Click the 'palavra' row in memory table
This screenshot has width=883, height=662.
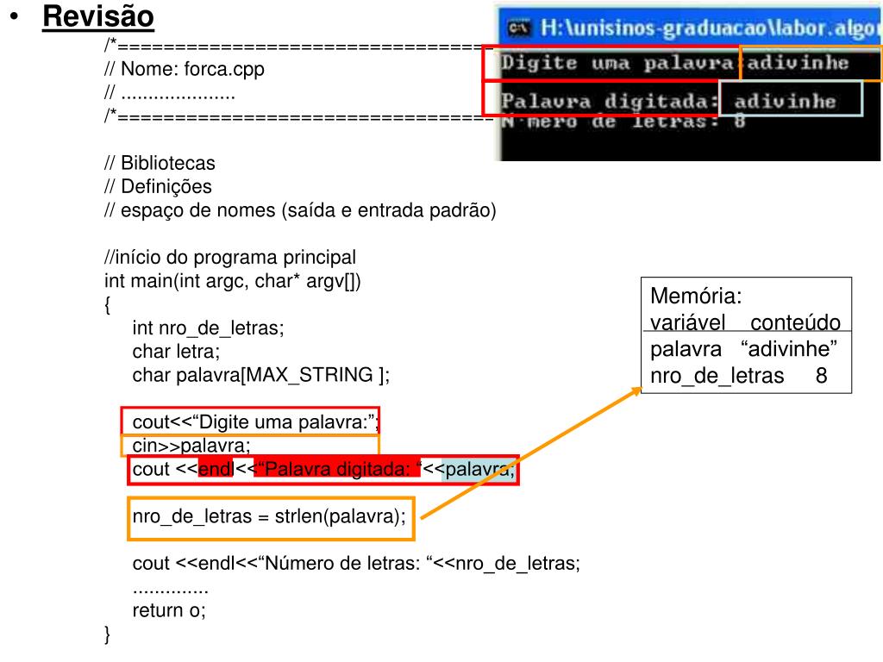[x=743, y=349]
